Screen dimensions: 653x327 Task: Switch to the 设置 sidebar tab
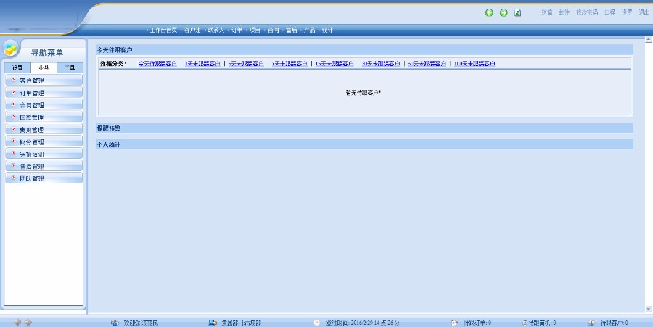point(17,68)
